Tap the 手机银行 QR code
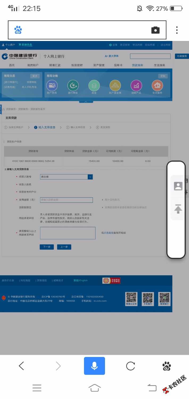 click(148, 299)
